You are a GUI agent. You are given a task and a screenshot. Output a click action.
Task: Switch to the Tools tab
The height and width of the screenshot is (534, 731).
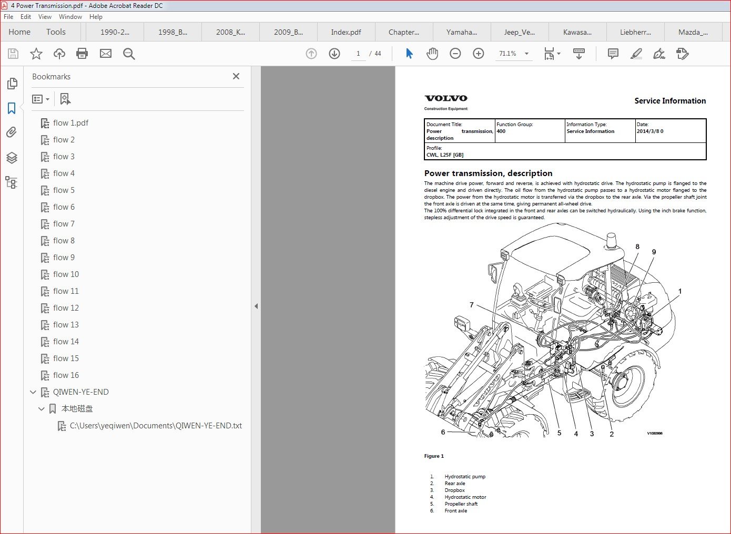coord(56,32)
